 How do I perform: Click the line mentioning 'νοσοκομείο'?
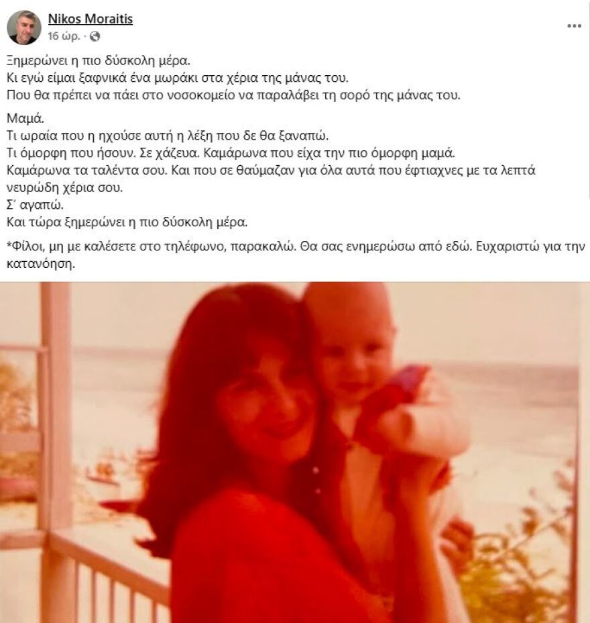(x=234, y=95)
